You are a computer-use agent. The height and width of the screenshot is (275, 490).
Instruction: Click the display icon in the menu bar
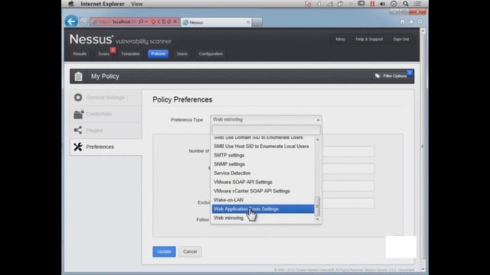[361, 4]
